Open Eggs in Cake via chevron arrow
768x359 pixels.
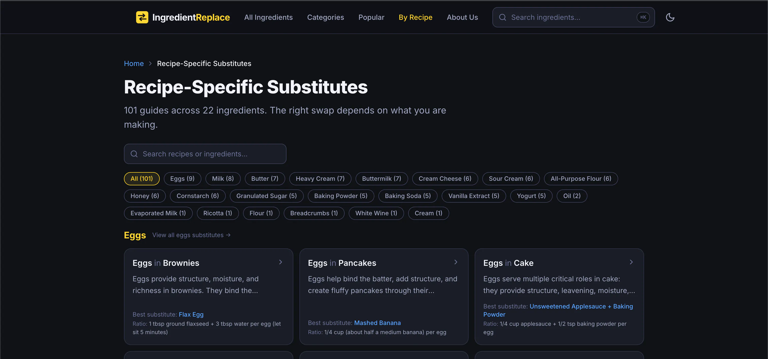[631, 262]
